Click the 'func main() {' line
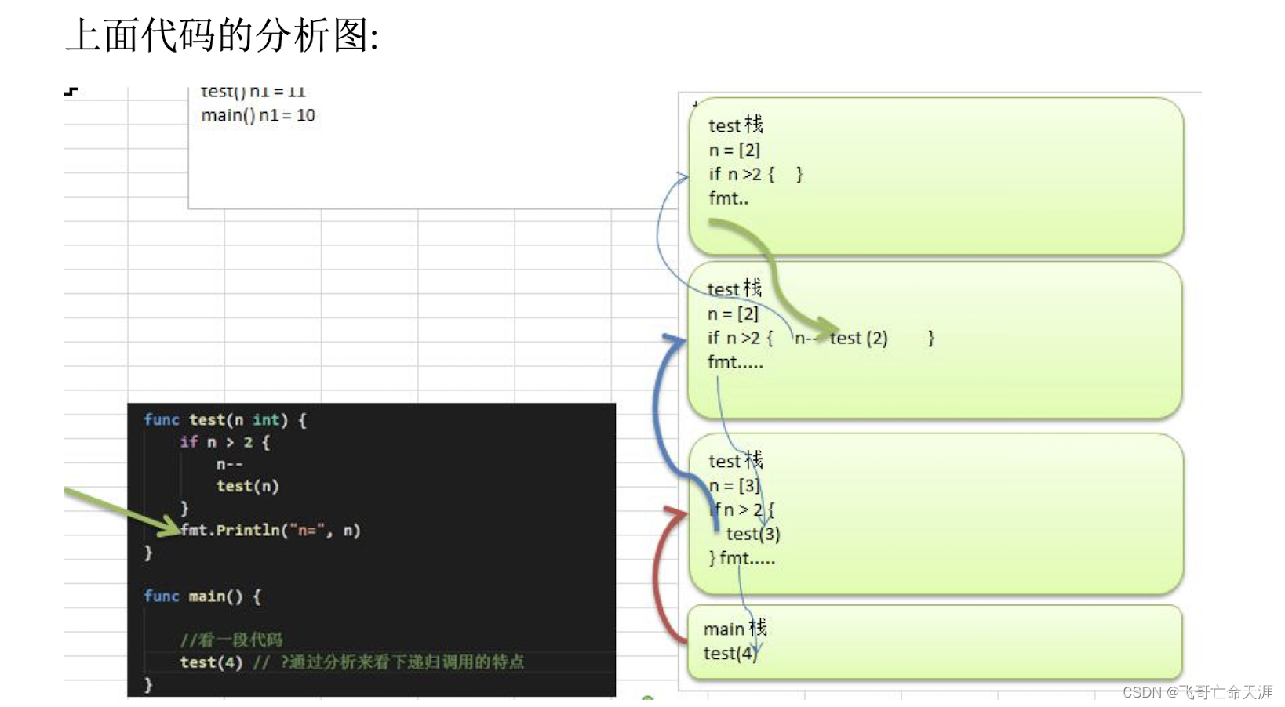 click(x=202, y=596)
